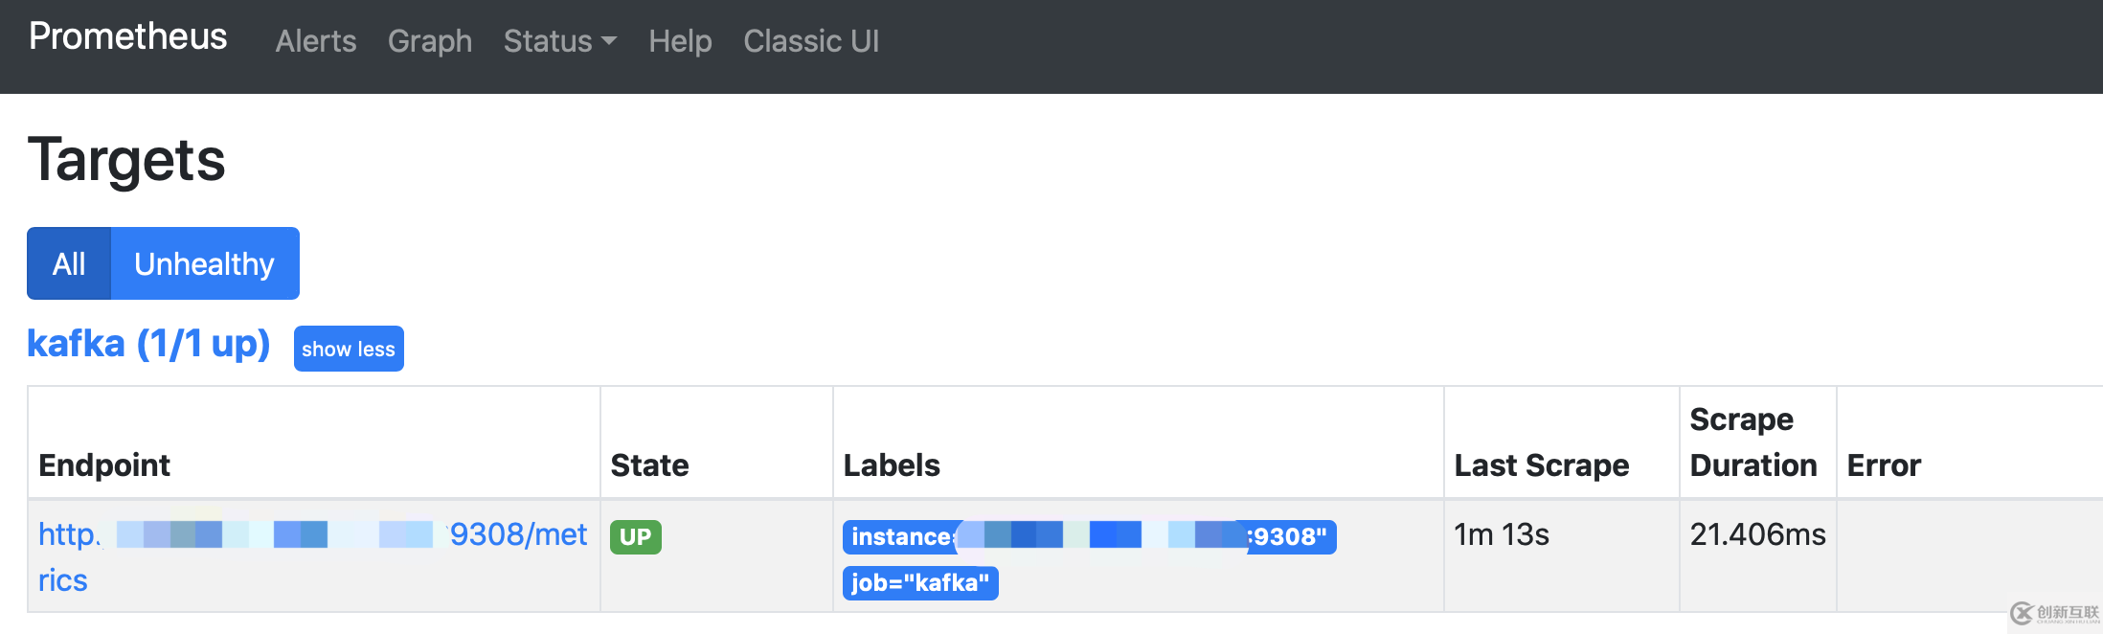Click the green UP state badge
The height and width of the screenshot is (634, 2103).
click(635, 536)
